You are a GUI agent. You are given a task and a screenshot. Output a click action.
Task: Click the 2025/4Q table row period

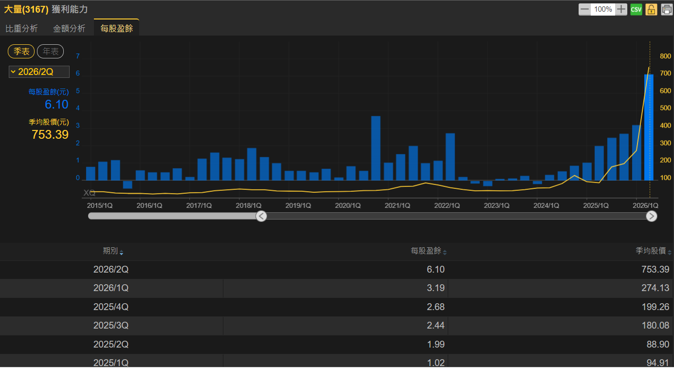(111, 307)
